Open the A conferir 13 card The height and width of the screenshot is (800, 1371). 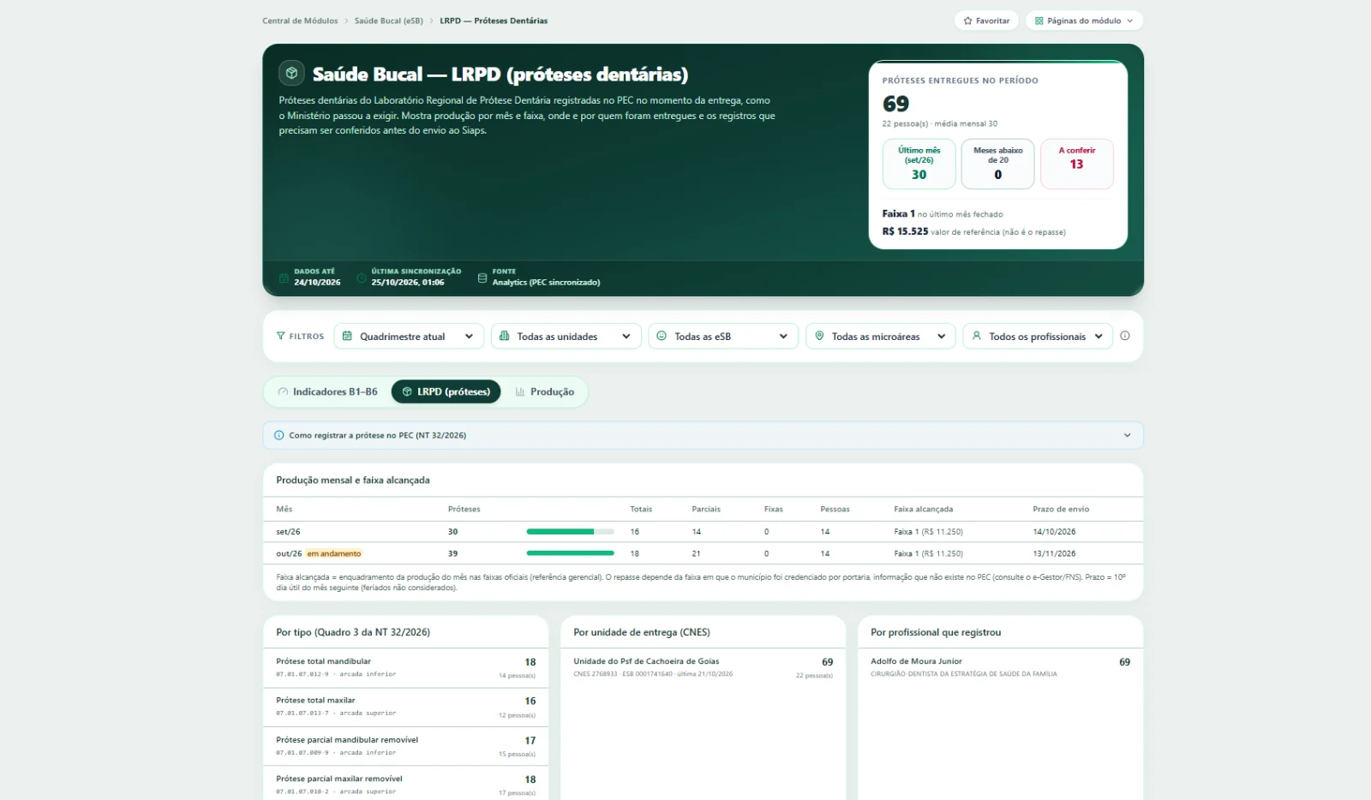click(1076, 164)
